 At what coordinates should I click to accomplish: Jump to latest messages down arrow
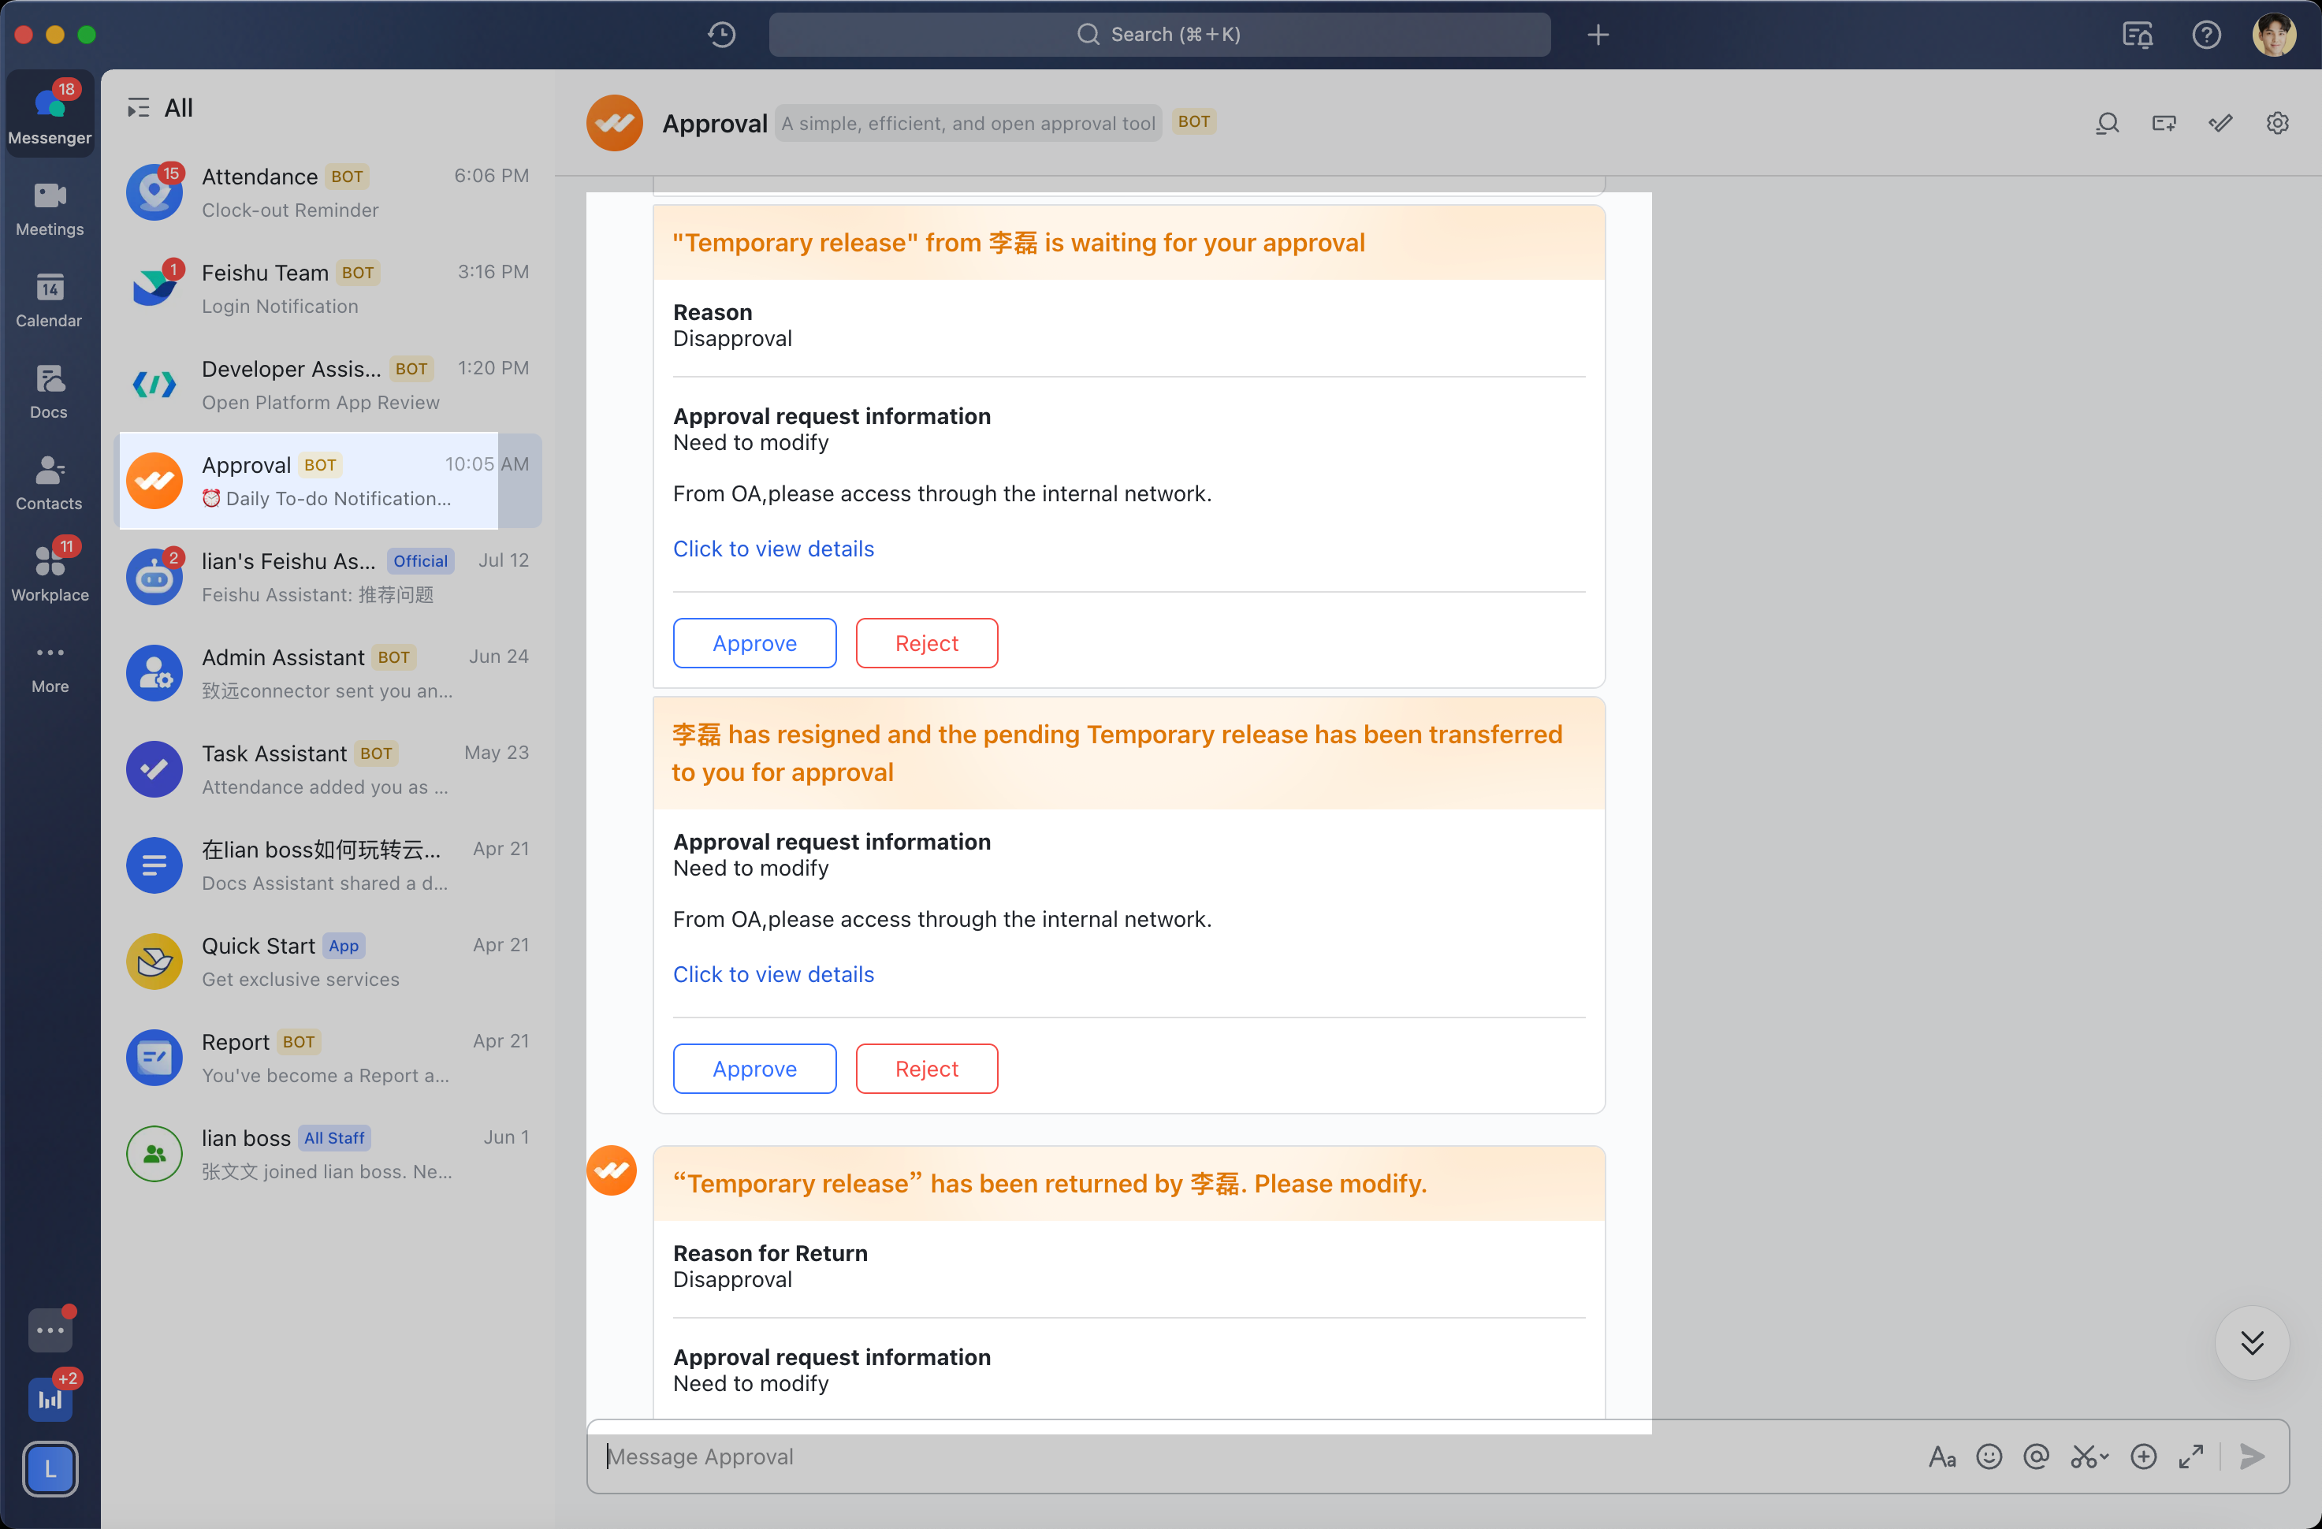(2252, 1343)
